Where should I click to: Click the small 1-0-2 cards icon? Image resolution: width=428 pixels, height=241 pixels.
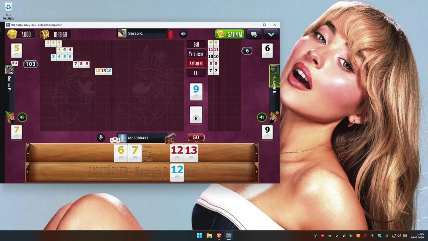115,140
